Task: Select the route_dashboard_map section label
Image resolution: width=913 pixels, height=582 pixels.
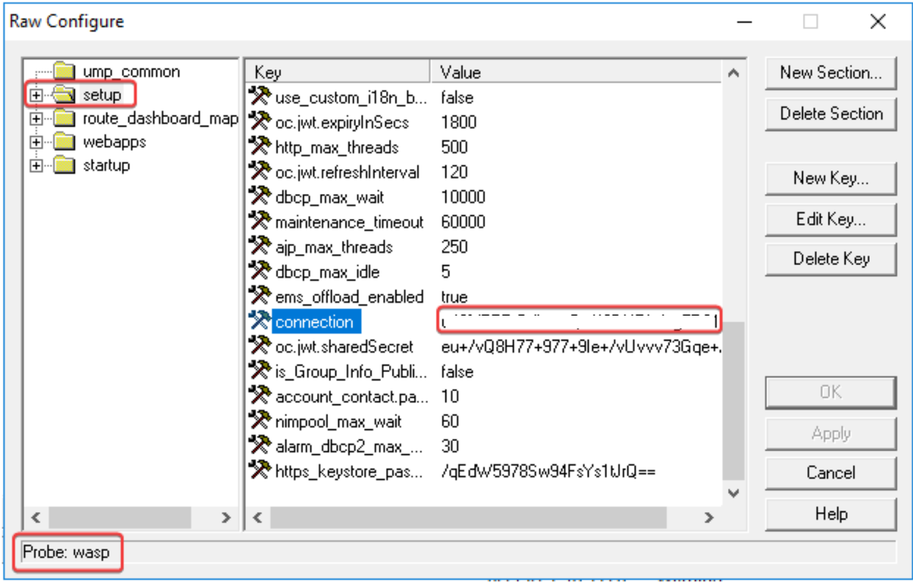Action: click(x=160, y=119)
